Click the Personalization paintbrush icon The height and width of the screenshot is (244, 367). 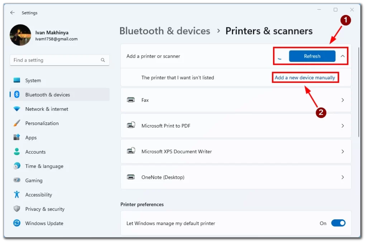(x=17, y=123)
